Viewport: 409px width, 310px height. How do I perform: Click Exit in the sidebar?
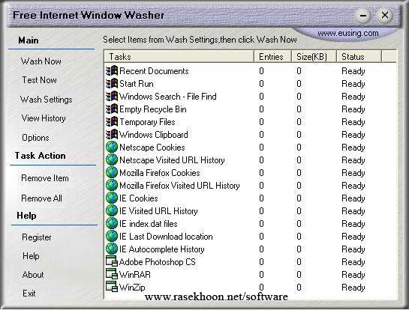[x=29, y=294]
